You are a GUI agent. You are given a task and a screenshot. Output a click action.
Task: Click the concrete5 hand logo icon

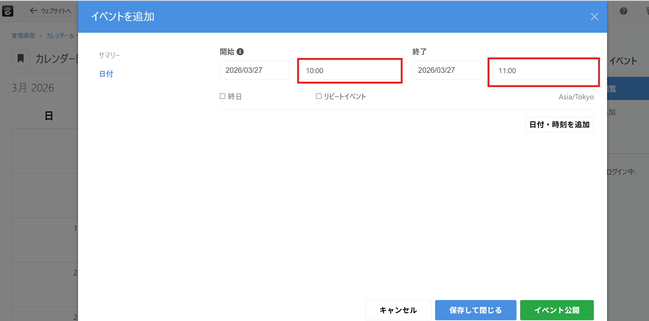pyautogui.click(x=8, y=11)
